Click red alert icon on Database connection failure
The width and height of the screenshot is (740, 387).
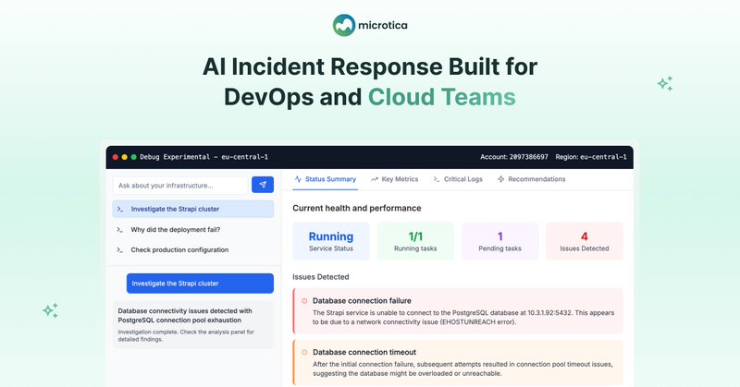coord(304,301)
